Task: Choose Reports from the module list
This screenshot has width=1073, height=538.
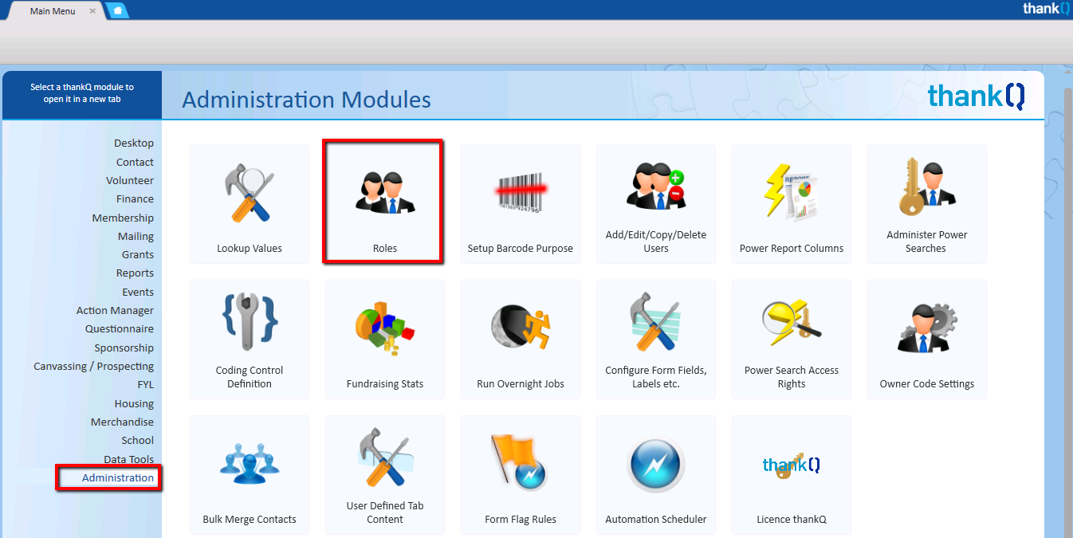Action: [x=135, y=273]
